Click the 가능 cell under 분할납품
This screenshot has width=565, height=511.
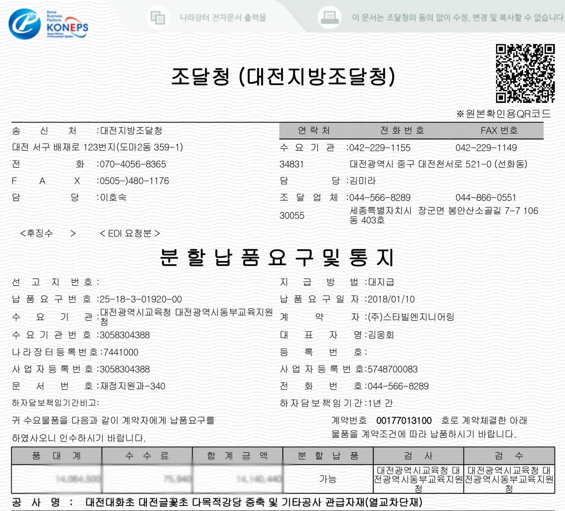pyautogui.click(x=328, y=479)
